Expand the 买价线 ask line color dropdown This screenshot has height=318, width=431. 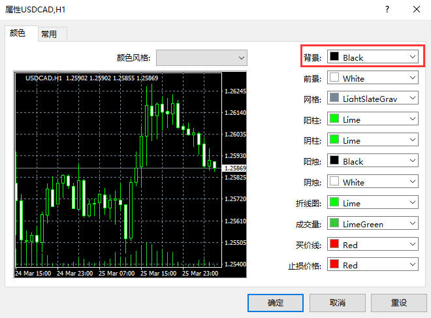(x=372, y=245)
